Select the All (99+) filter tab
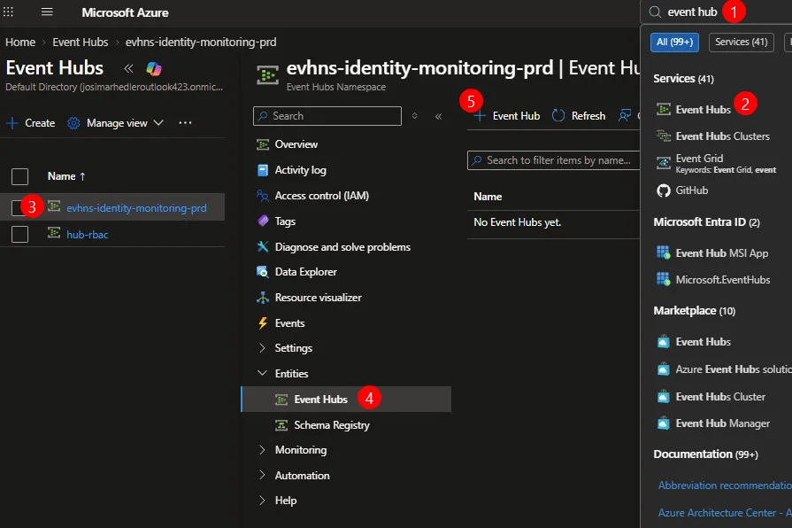 pyautogui.click(x=674, y=42)
